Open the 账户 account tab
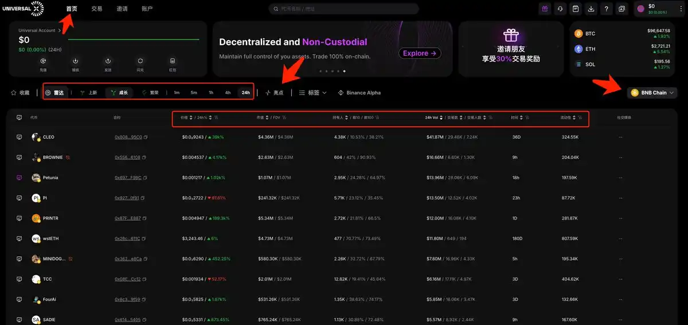Image resolution: width=688 pixels, height=325 pixels. (147, 9)
